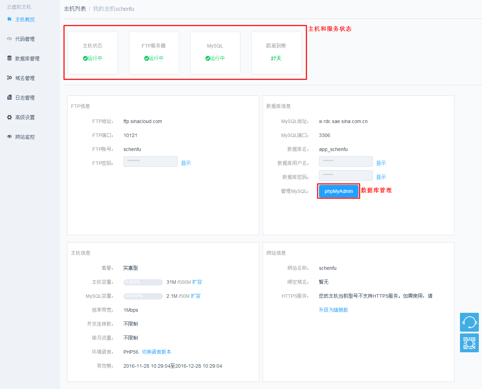The height and width of the screenshot is (389, 482).
Task: Click 切换语言版本 link
Action: (156, 352)
